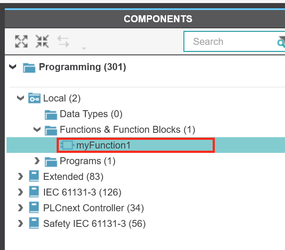
Task: Click the Expand All arrows icon
Action: (21, 41)
